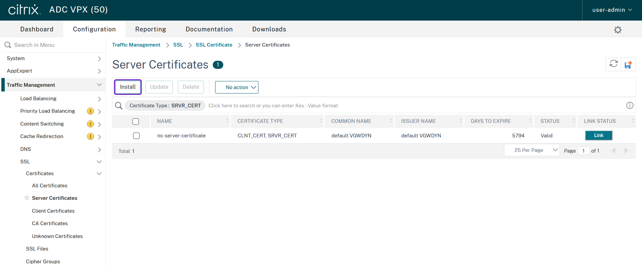Select the ns-server-certificate row checkbox
Viewport: 642px width, 266px height.
[x=136, y=136]
